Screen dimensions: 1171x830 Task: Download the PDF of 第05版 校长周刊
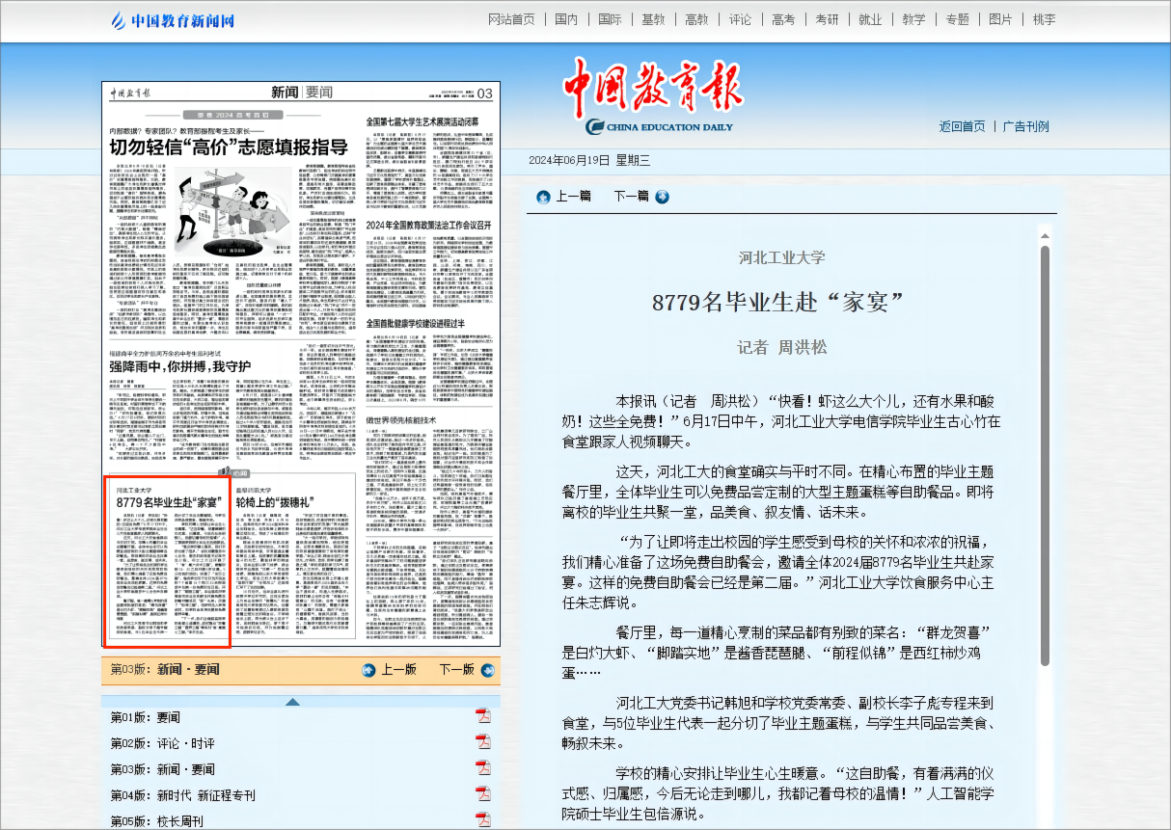[x=481, y=817]
